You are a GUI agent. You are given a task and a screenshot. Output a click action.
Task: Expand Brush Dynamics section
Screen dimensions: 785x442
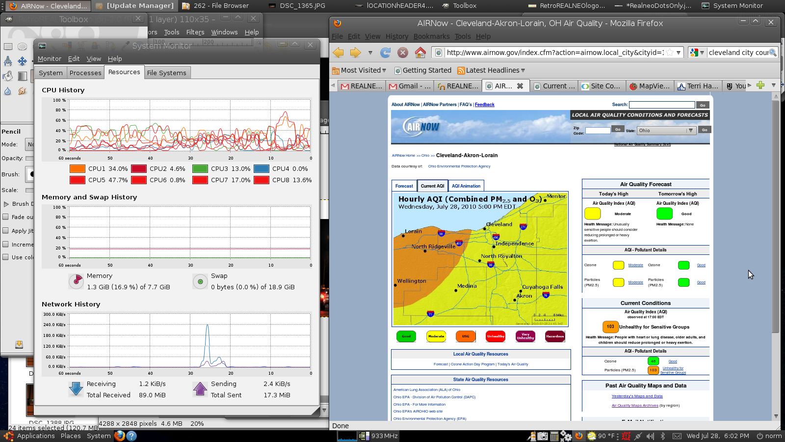(x=6, y=204)
